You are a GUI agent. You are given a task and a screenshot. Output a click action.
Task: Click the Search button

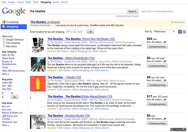coord(132,11)
